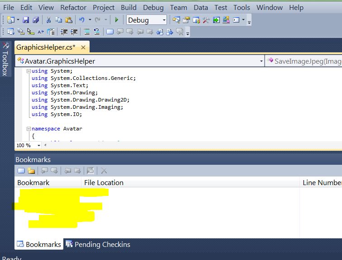This screenshot has width=342, height=260.
Task: Open the Properties Window icon
Action: pos(186,20)
